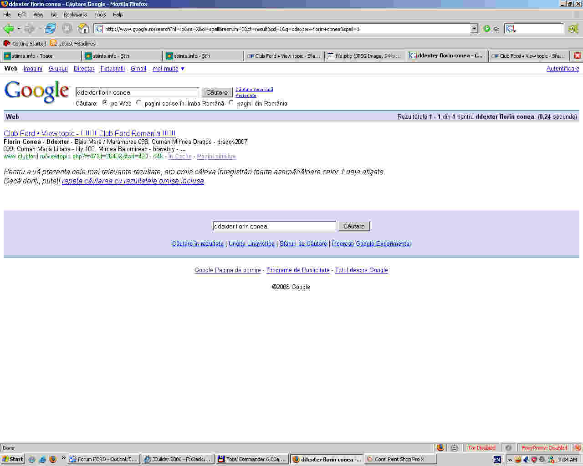Screen dimensions: 583x466
Task: Close current tab with red X icon
Action: [x=577, y=56]
